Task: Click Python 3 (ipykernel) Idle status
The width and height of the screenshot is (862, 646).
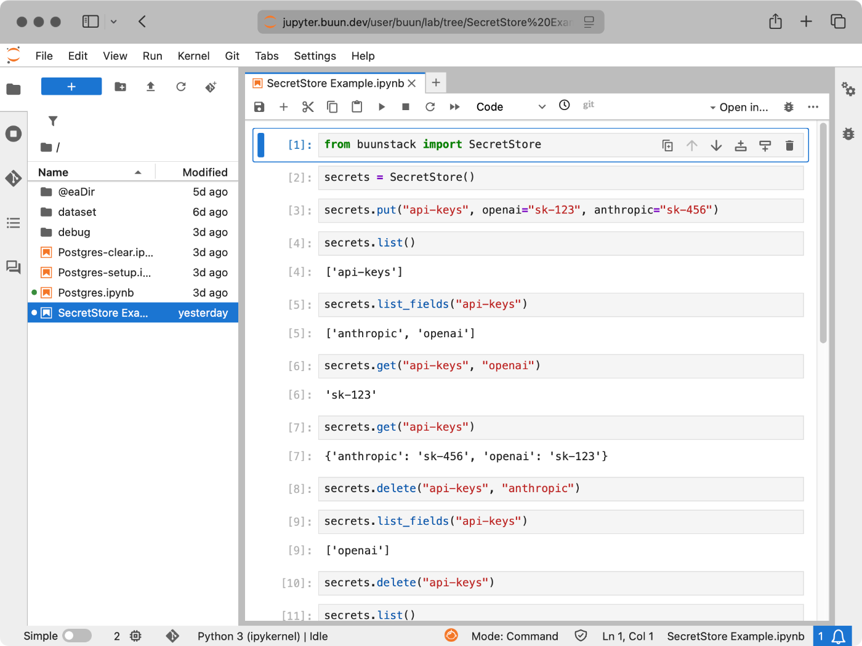Action: click(262, 636)
